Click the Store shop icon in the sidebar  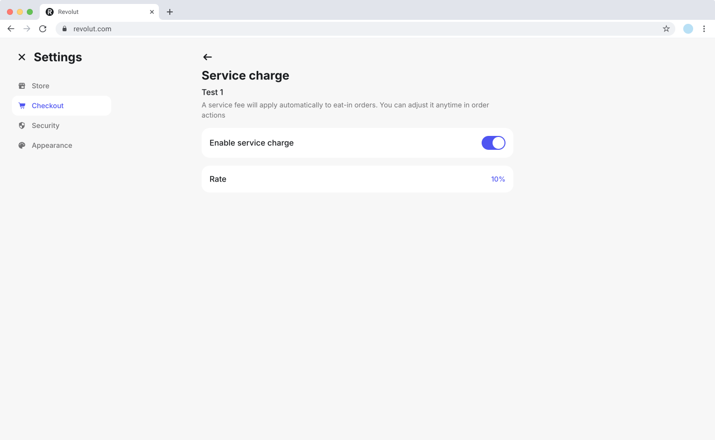tap(22, 86)
